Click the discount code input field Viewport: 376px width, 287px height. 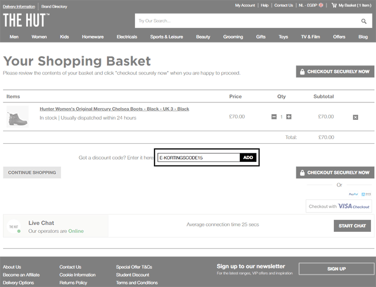click(x=199, y=157)
